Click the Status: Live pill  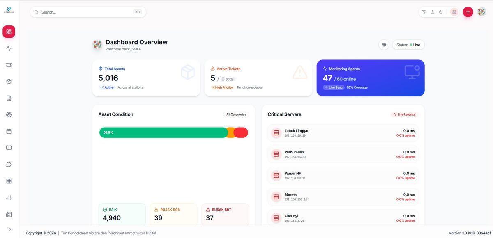click(408, 45)
